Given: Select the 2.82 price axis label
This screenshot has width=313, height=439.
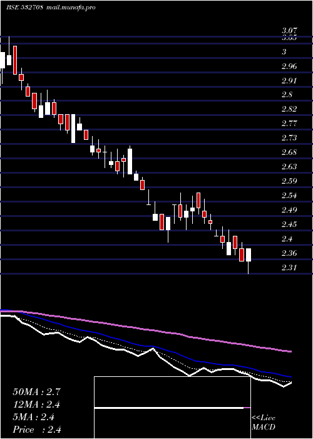Looking at the screenshot, I should tap(289, 109).
